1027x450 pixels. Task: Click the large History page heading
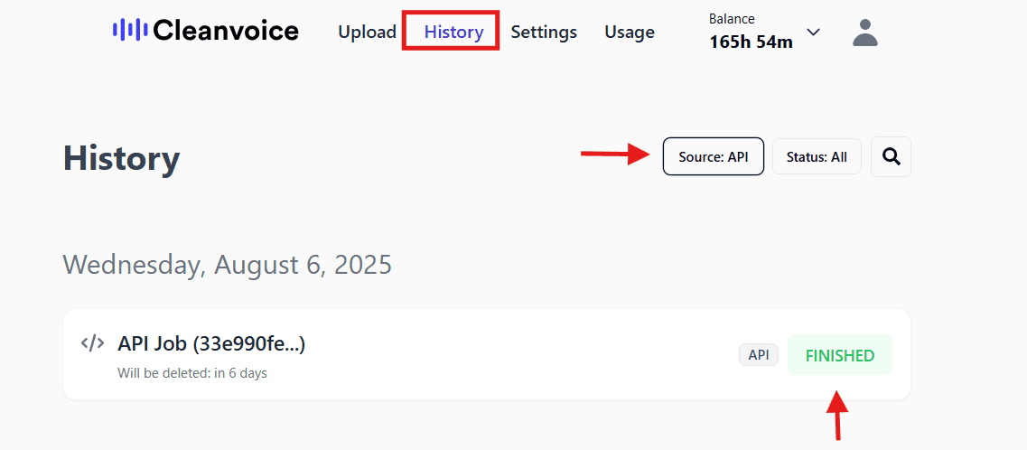121,159
